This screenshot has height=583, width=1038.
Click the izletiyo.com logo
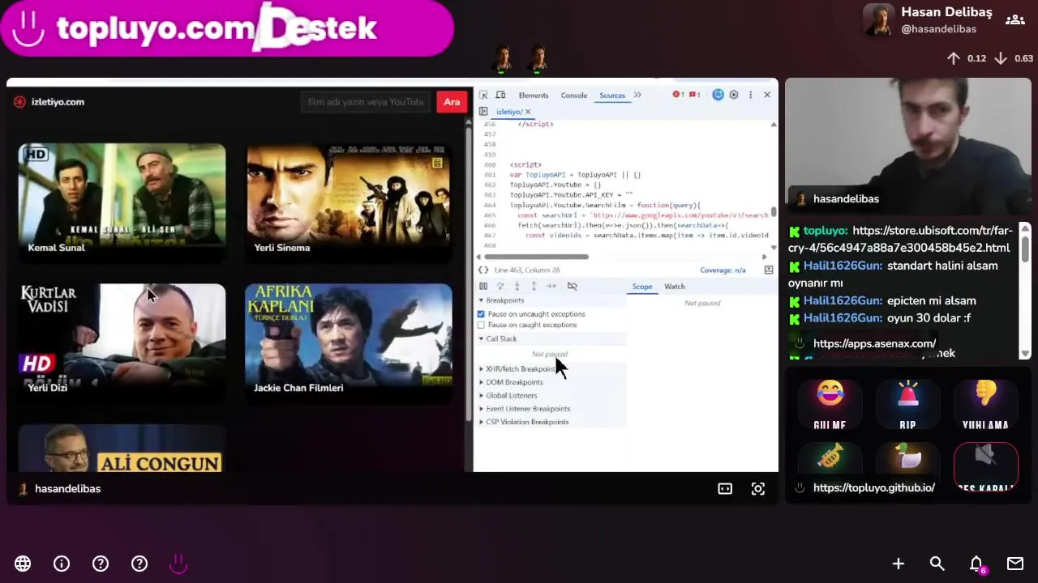point(49,102)
